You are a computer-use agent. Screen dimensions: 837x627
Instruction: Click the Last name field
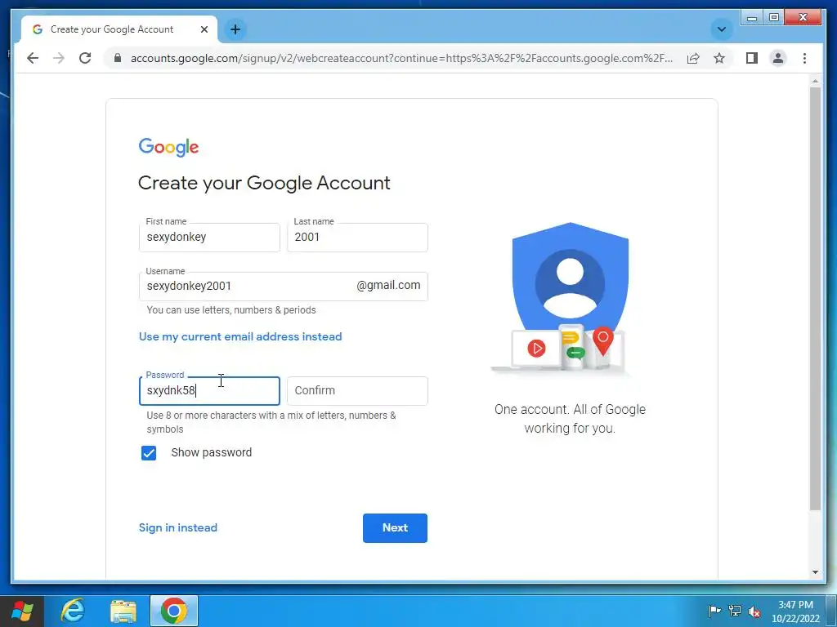357,238
